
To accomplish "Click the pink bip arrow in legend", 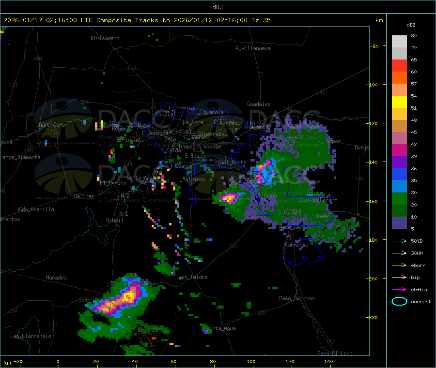I will [x=399, y=277].
